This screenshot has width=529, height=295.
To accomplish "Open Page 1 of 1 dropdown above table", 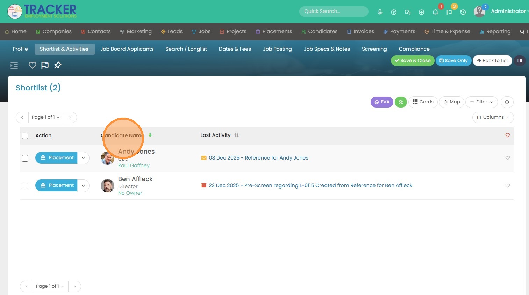I will point(46,117).
